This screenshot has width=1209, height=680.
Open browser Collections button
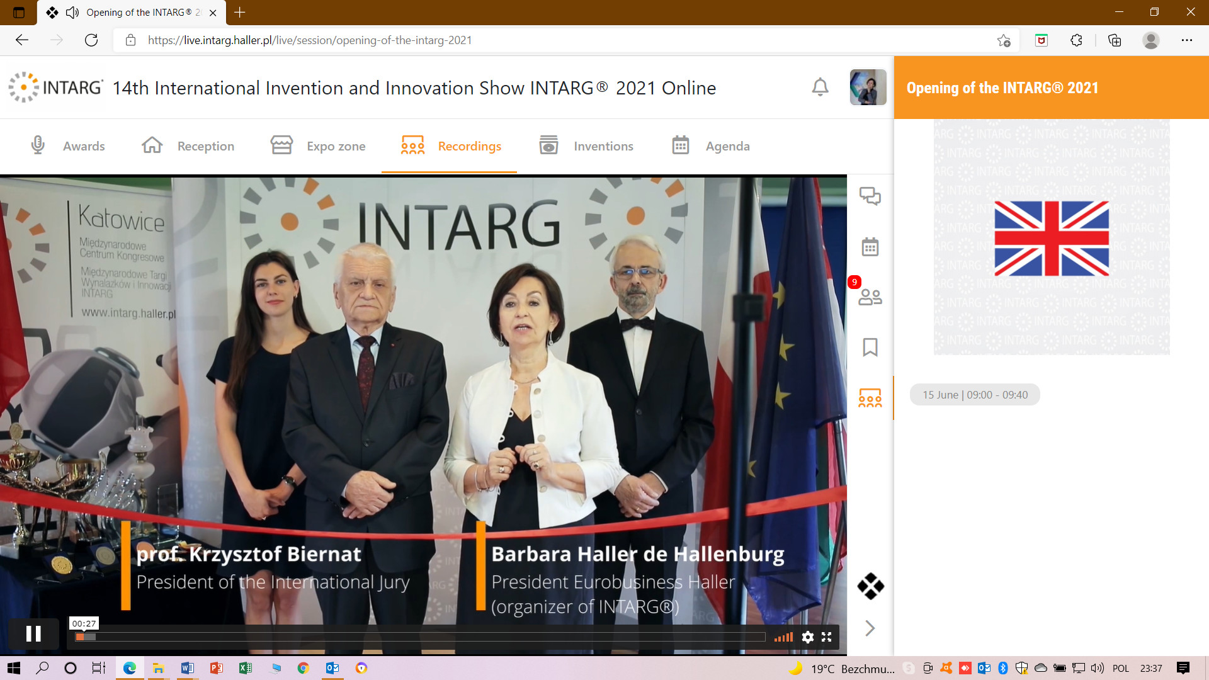[1115, 40]
